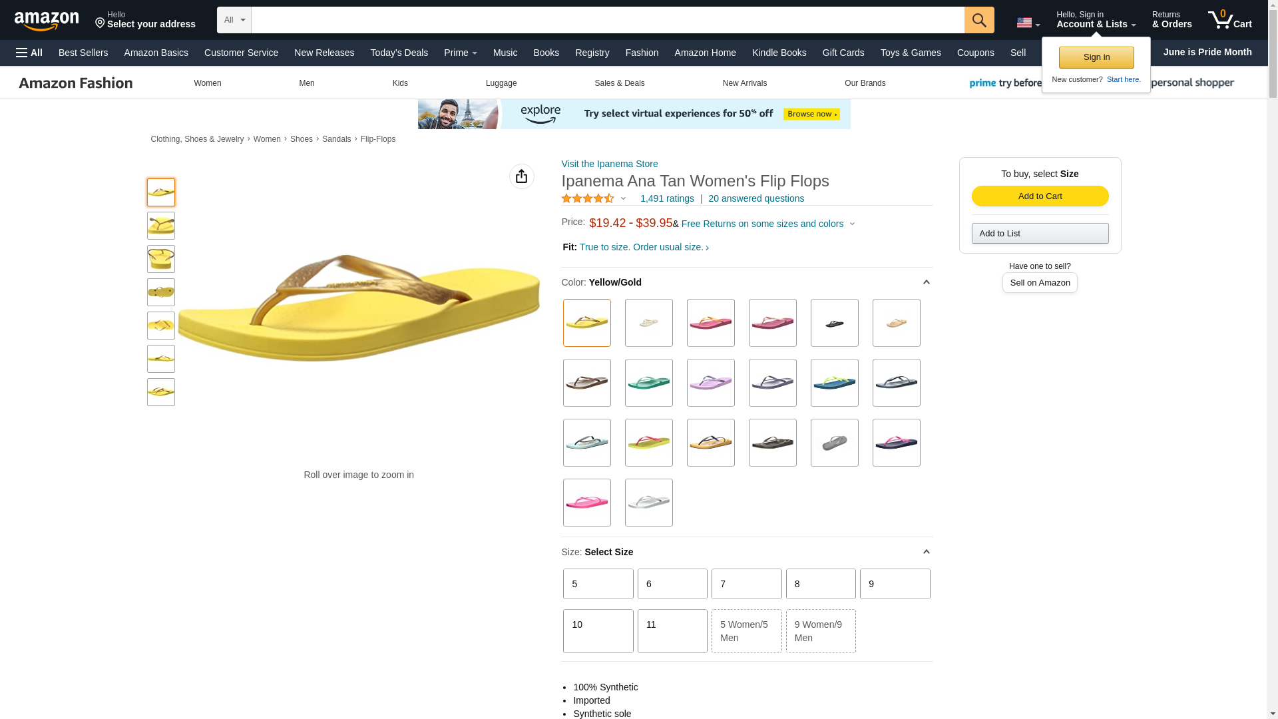Collapse the Color section chevron

[926, 282]
